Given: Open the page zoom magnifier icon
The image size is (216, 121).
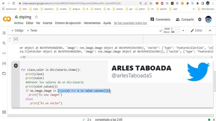Looking at the screenshot, I should (x=140, y=3).
